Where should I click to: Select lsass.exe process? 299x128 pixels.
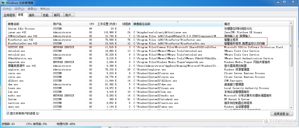[148, 88]
